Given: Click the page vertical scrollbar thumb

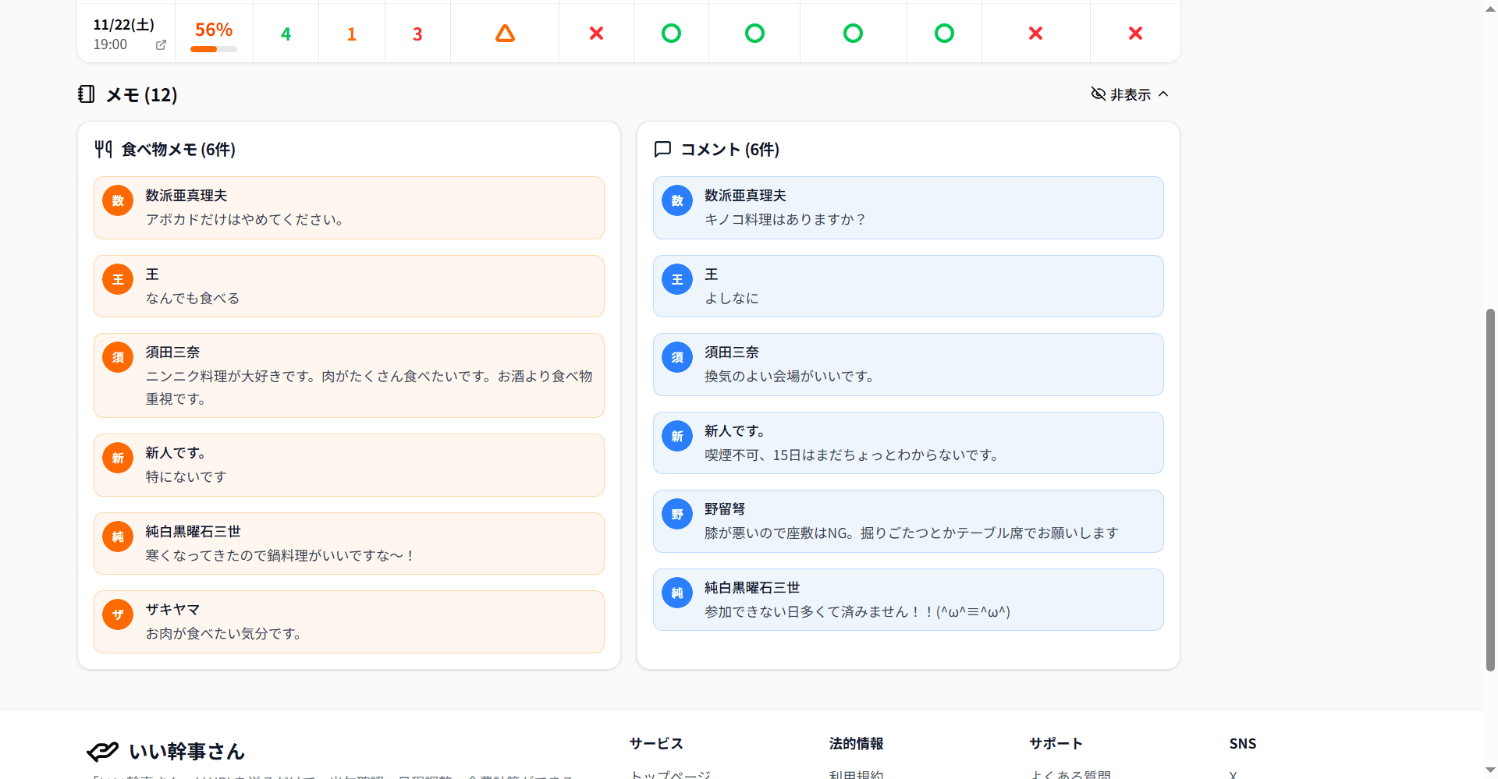Looking at the screenshot, I should 1490,490.
